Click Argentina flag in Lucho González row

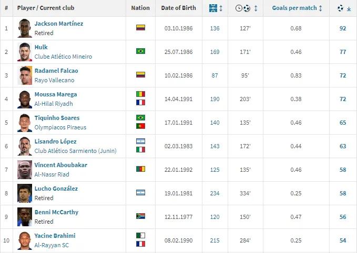140,192
